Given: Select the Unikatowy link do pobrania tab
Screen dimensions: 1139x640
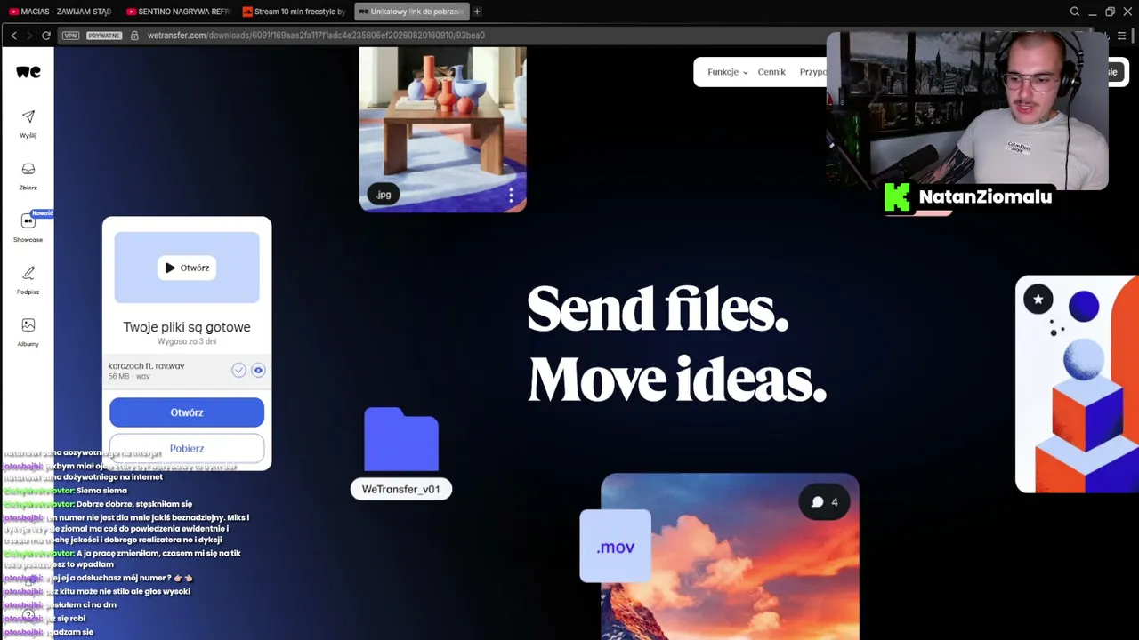Looking at the screenshot, I should [411, 12].
